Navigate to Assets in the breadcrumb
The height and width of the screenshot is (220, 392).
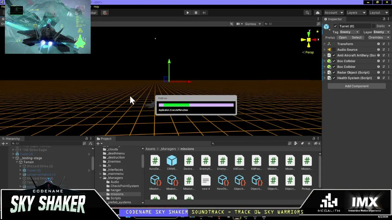pos(150,149)
